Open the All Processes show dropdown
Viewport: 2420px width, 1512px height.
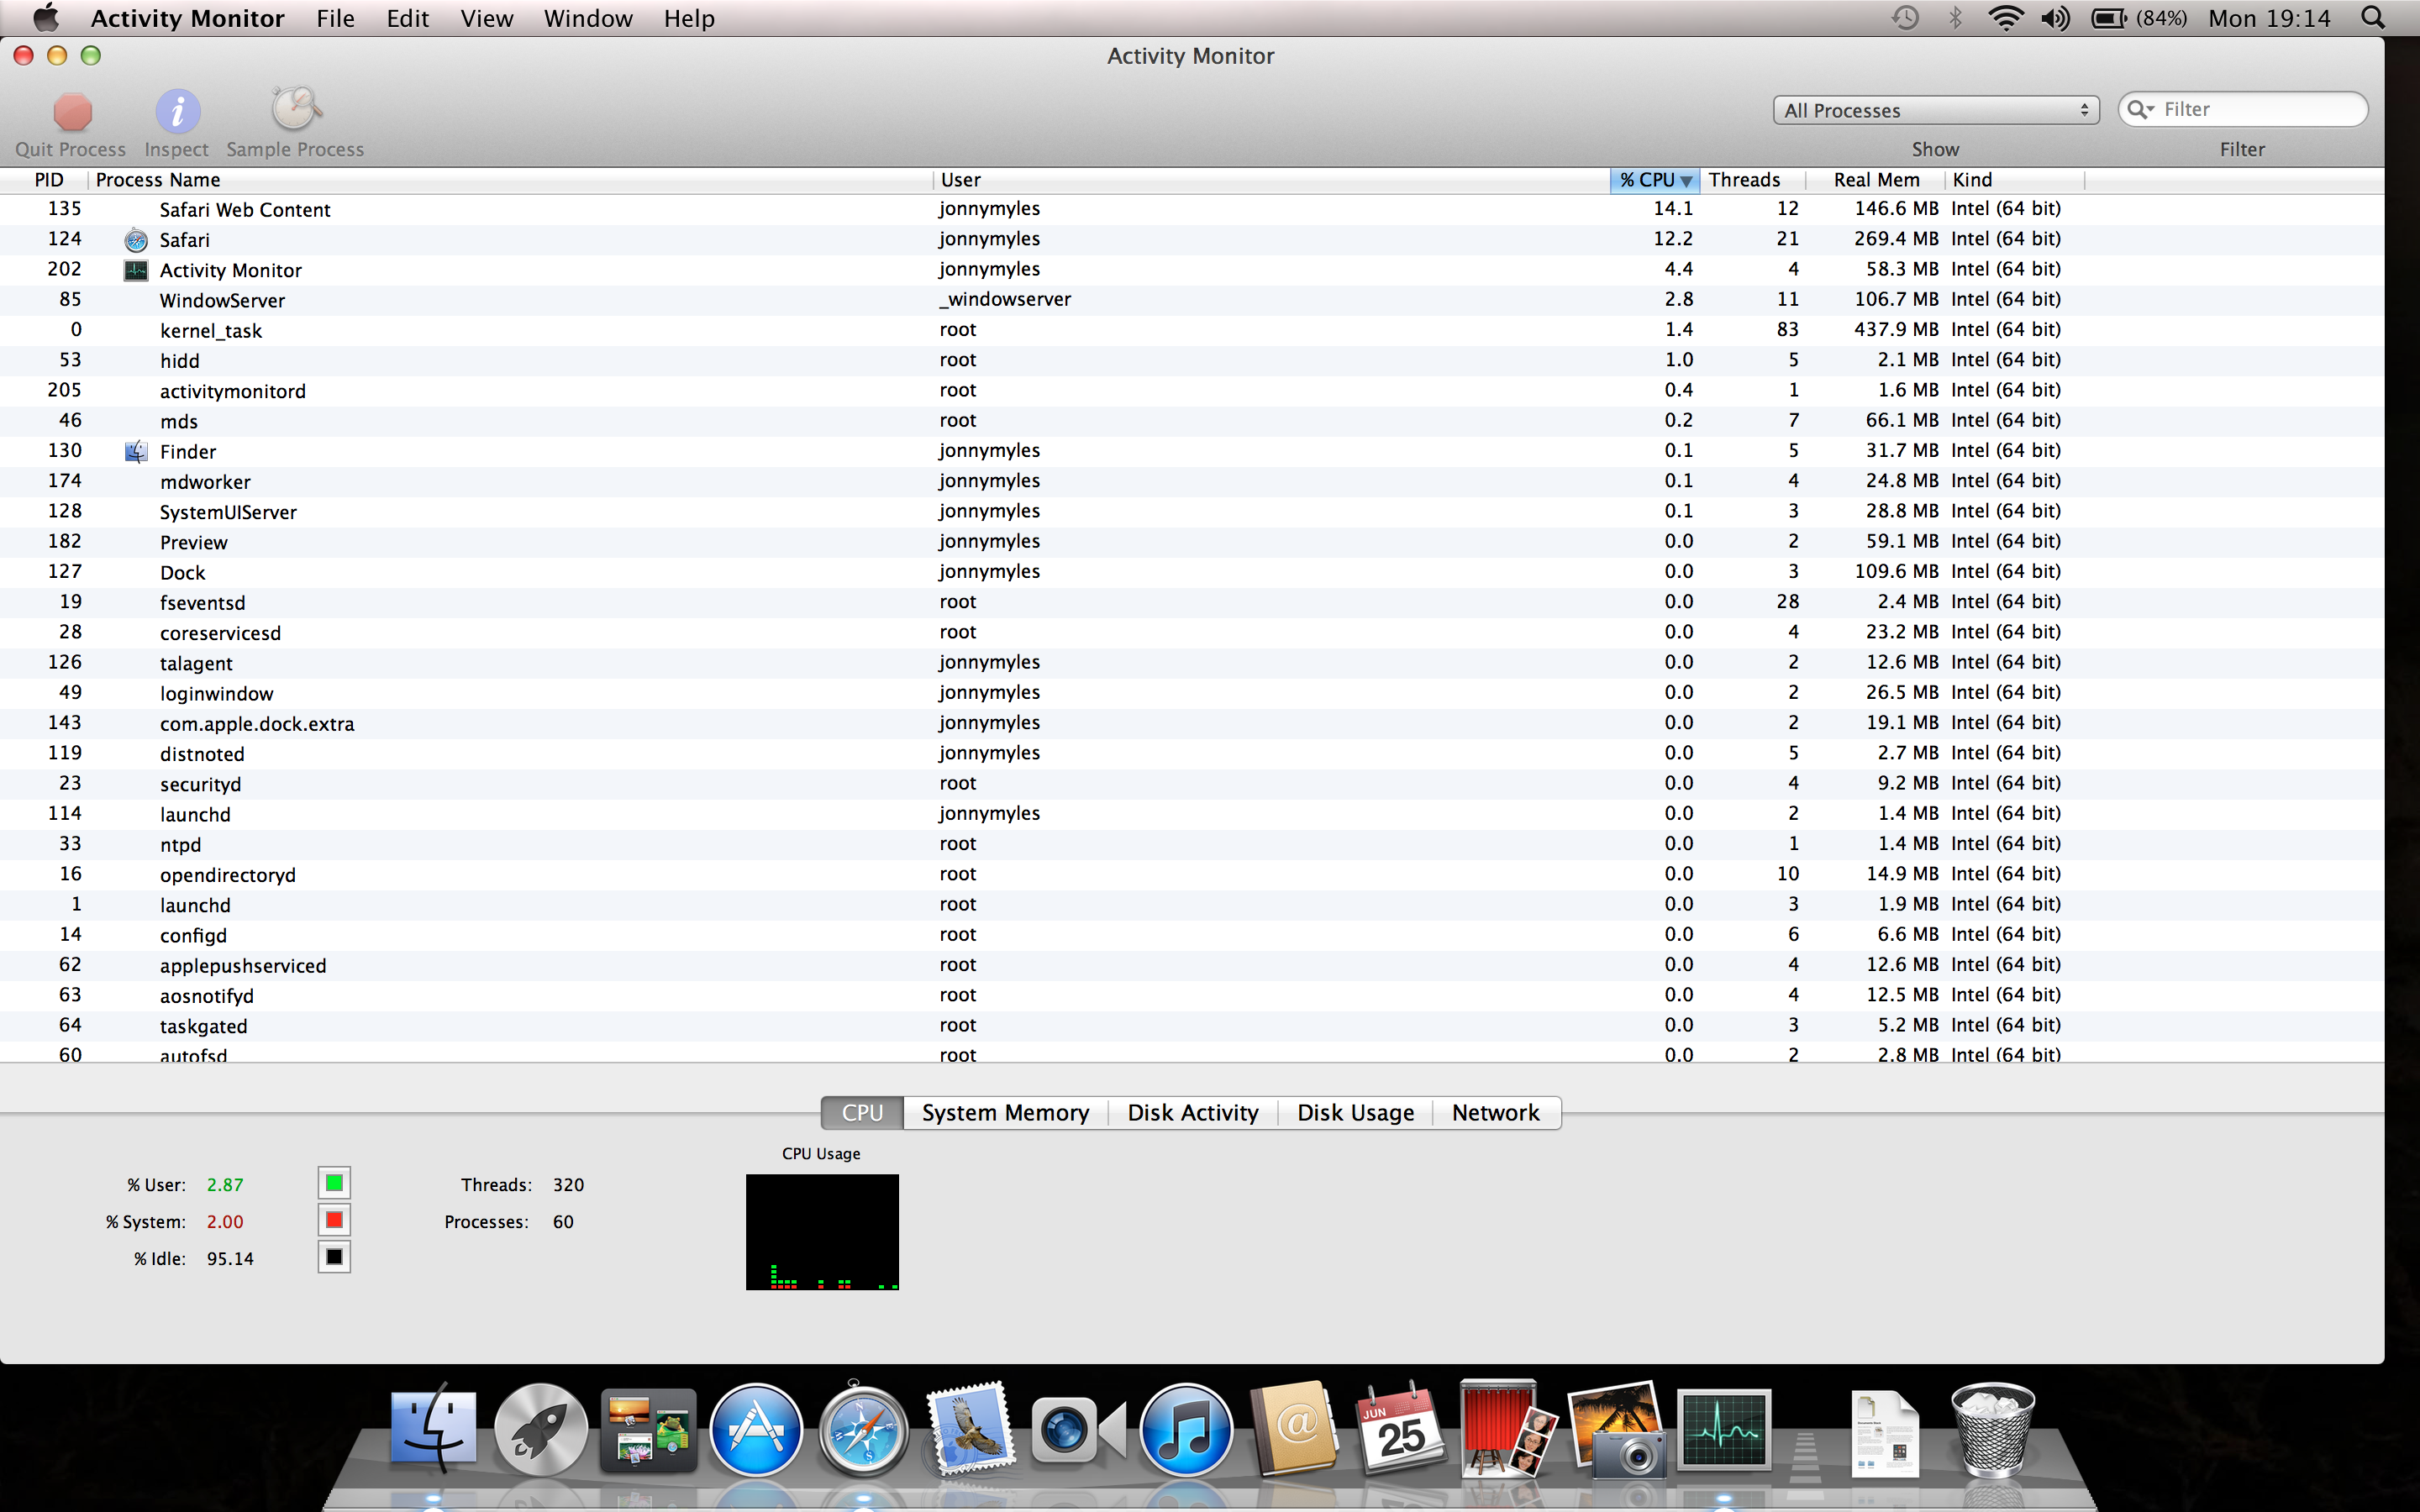coord(1936,110)
